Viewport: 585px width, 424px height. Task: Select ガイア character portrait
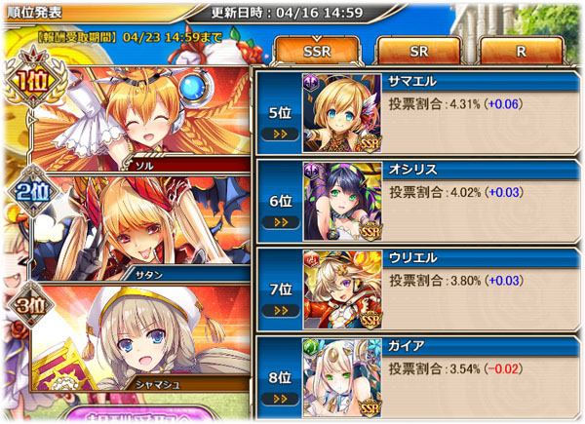pos(342,378)
